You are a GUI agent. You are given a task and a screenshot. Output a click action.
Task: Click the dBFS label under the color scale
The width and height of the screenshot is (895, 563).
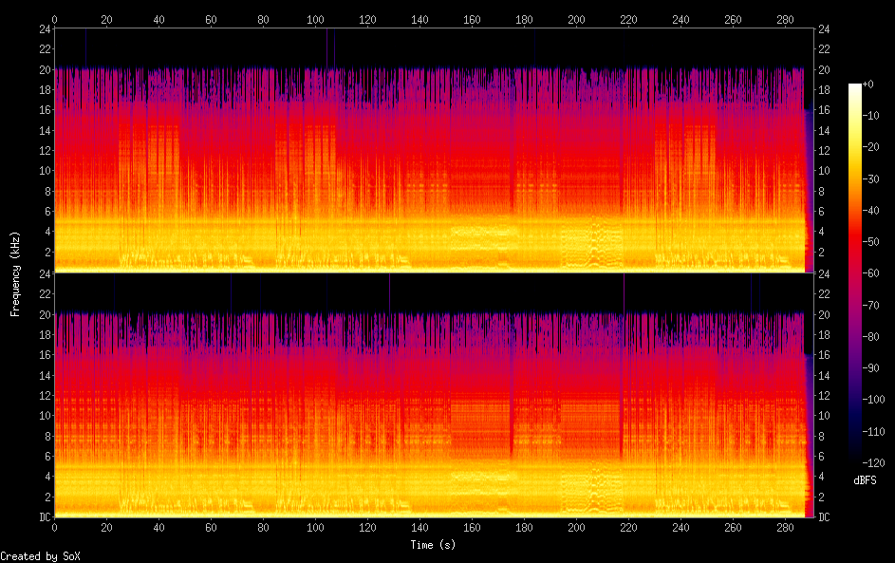click(x=865, y=480)
